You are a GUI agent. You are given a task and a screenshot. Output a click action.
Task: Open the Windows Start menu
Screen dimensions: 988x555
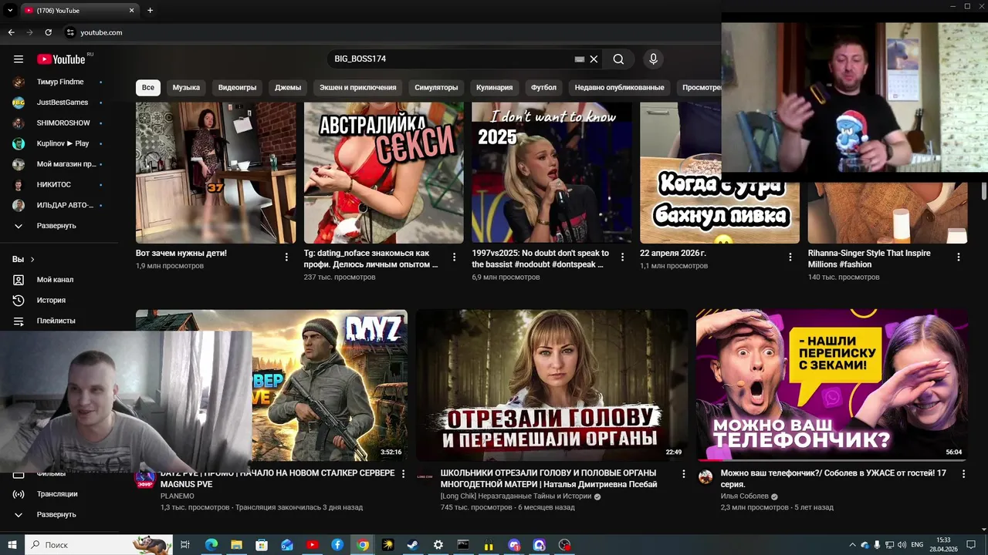click(x=12, y=545)
